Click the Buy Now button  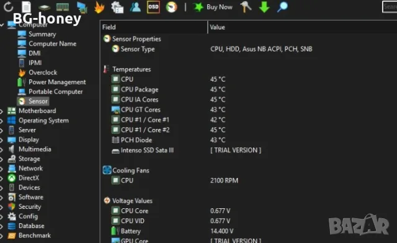pos(213,7)
